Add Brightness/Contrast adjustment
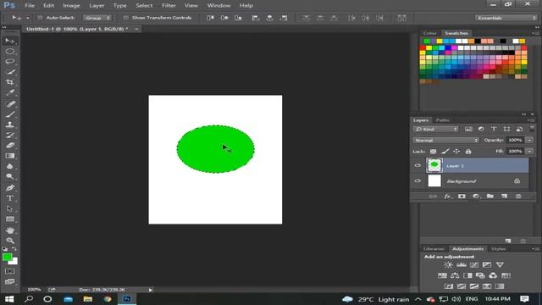Image resolution: width=542 pixels, height=305 pixels. coord(448,264)
